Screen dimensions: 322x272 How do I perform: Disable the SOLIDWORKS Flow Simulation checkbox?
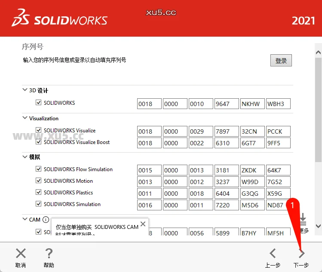pos(39,169)
